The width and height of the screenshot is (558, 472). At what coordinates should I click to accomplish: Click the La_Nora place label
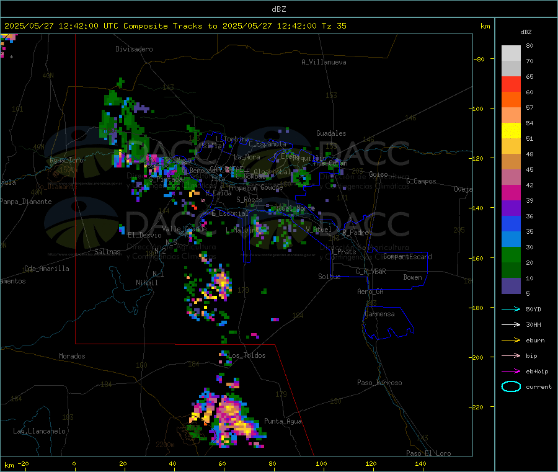[247, 157]
